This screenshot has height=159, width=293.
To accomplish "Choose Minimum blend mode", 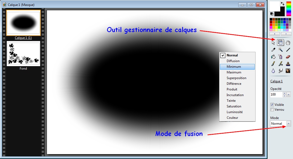I will [x=237, y=67].
